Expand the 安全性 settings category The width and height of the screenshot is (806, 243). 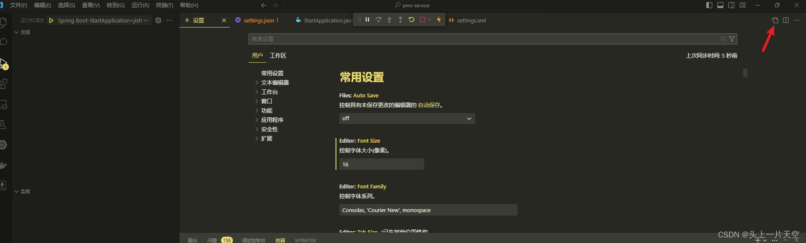click(257, 129)
